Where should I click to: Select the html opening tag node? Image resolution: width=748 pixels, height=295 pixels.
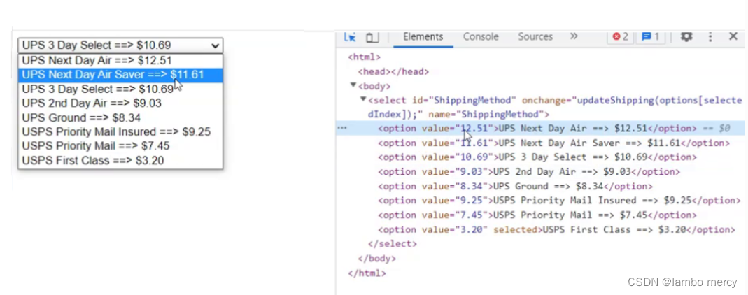pos(364,57)
